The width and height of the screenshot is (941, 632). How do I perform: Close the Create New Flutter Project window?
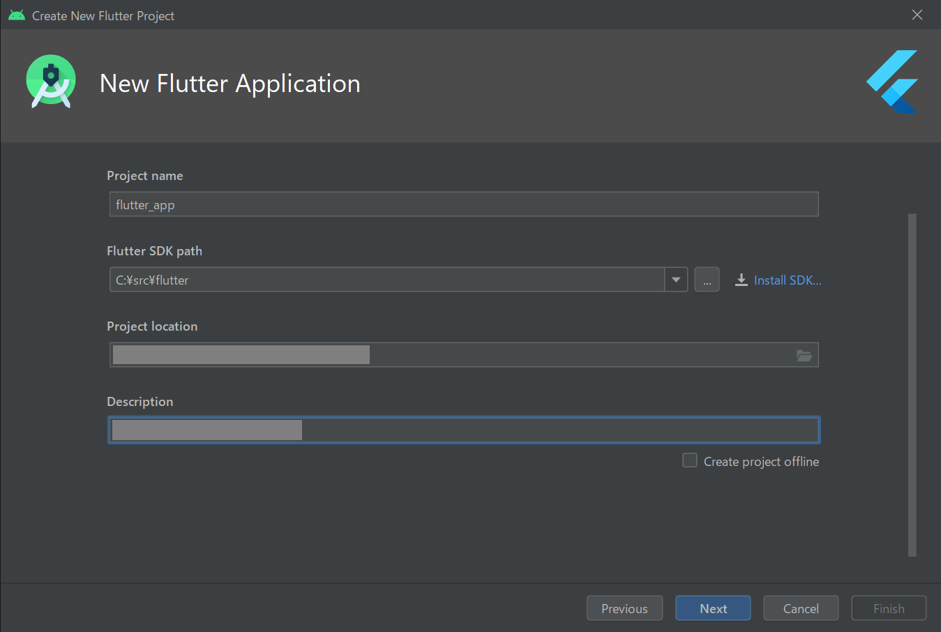917,15
